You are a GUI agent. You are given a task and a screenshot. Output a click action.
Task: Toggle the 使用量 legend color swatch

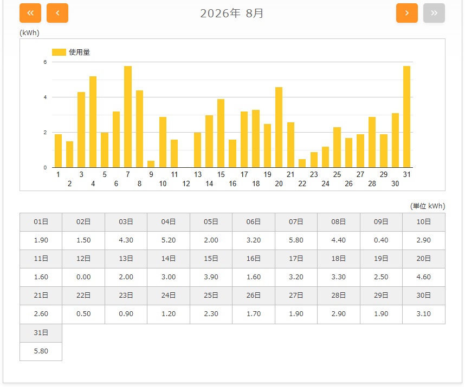coord(59,52)
